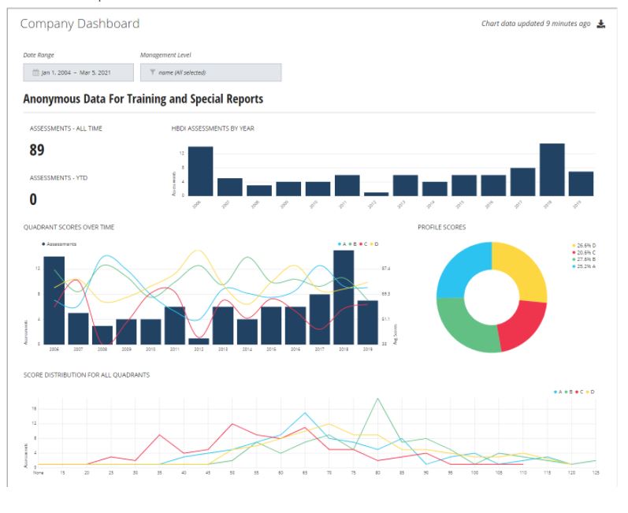Click the filter funnel icon in Management Level
The height and width of the screenshot is (513, 628).
(152, 72)
